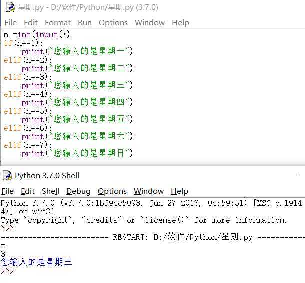Click the 'elif(n==2):' code line
This screenshot has height=283, width=305.
click(28, 60)
